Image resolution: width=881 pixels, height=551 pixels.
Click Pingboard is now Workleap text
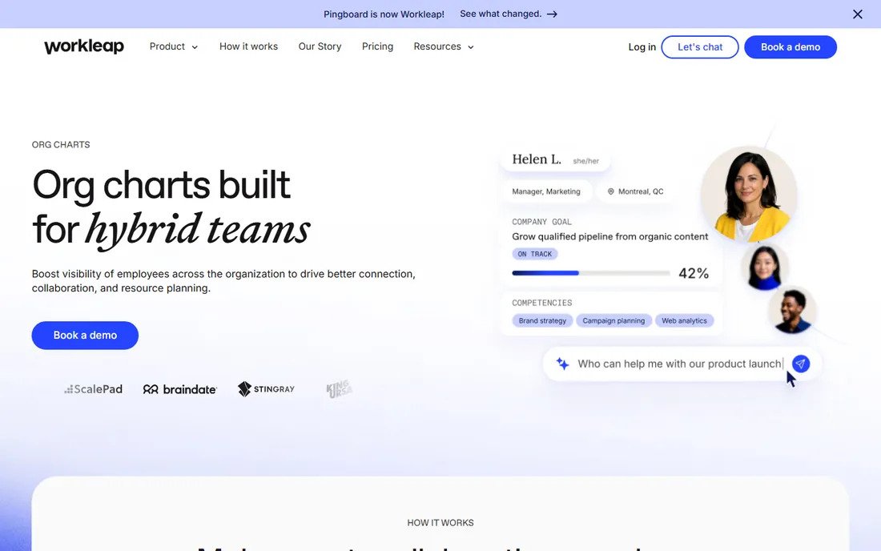pos(384,14)
